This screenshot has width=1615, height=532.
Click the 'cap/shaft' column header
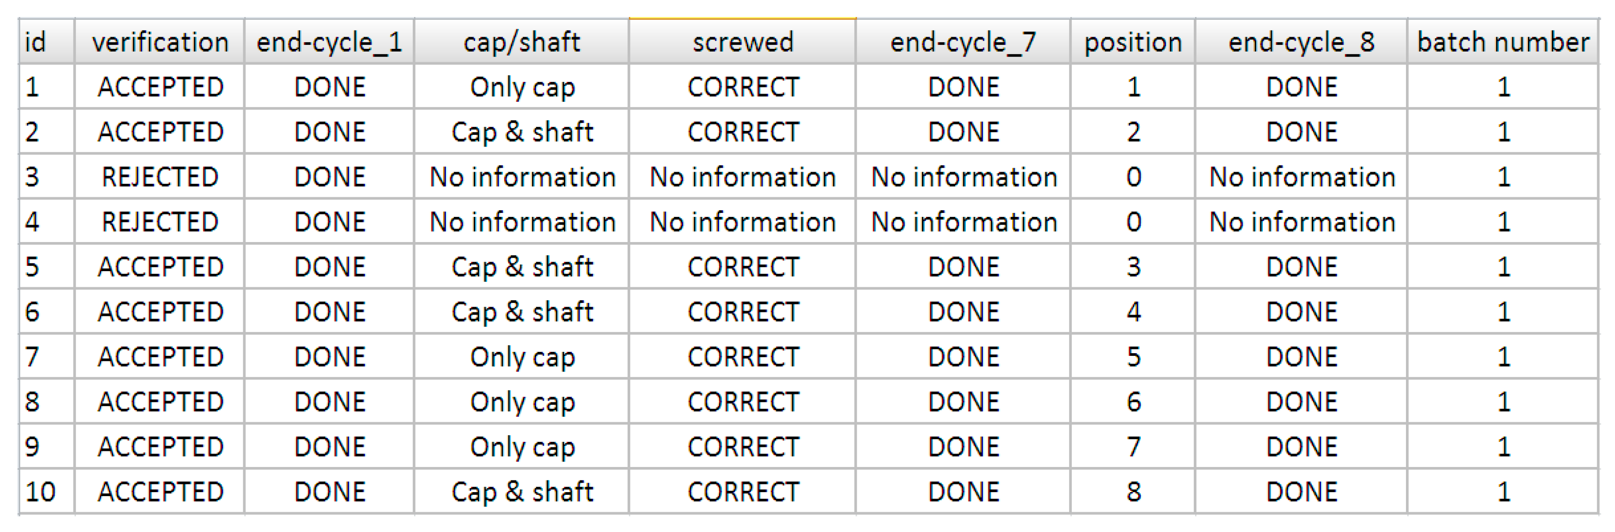tap(522, 42)
